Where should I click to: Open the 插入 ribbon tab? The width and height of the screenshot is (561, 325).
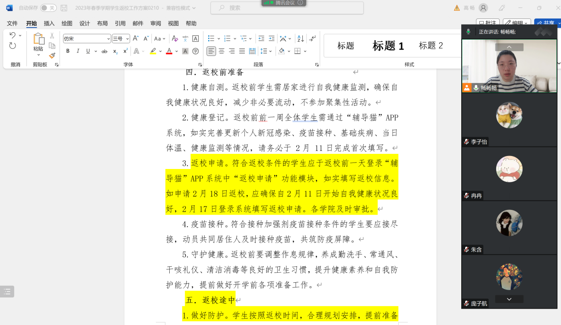[x=49, y=23]
